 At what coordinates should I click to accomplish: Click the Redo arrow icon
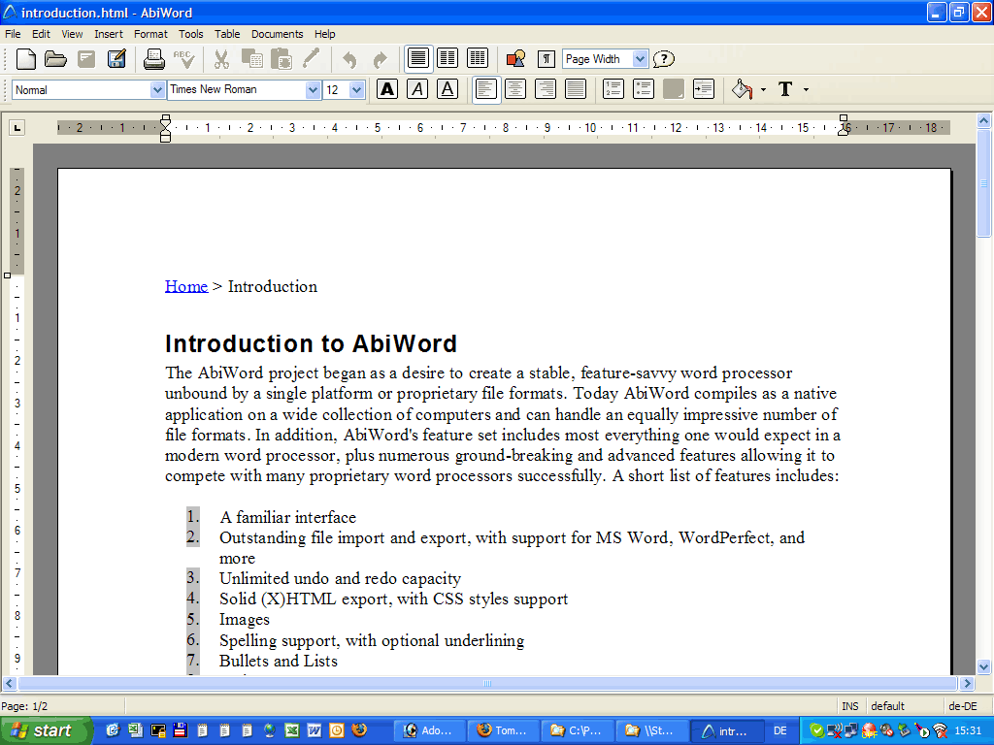[x=380, y=59]
